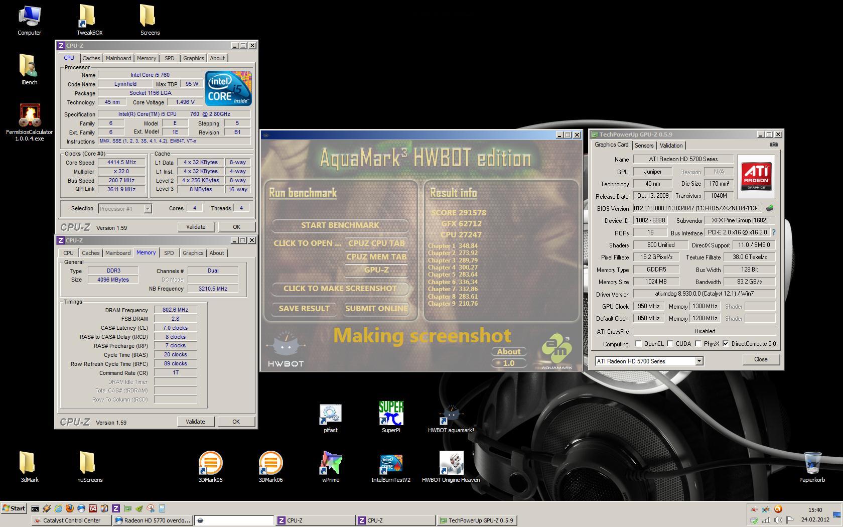Open the Computer desktop icon
843x527 pixels.
click(x=29, y=20)
